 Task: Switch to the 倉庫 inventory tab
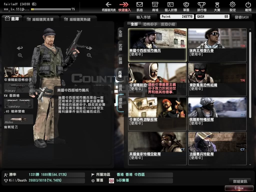12,19
